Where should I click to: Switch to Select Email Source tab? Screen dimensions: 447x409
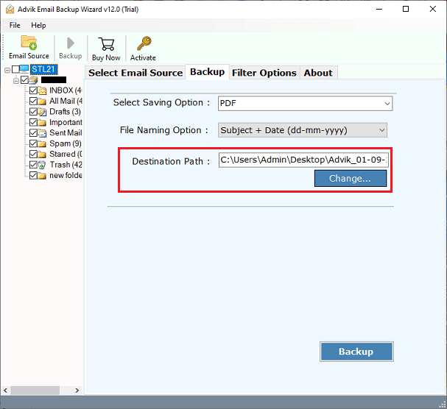tap(135, 73)
